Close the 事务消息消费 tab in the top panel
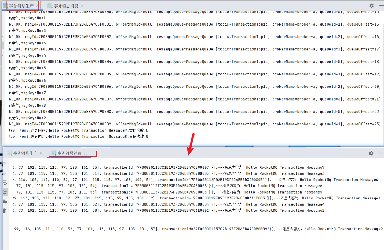This screenshot has width=384, height=250. point(82,5)
